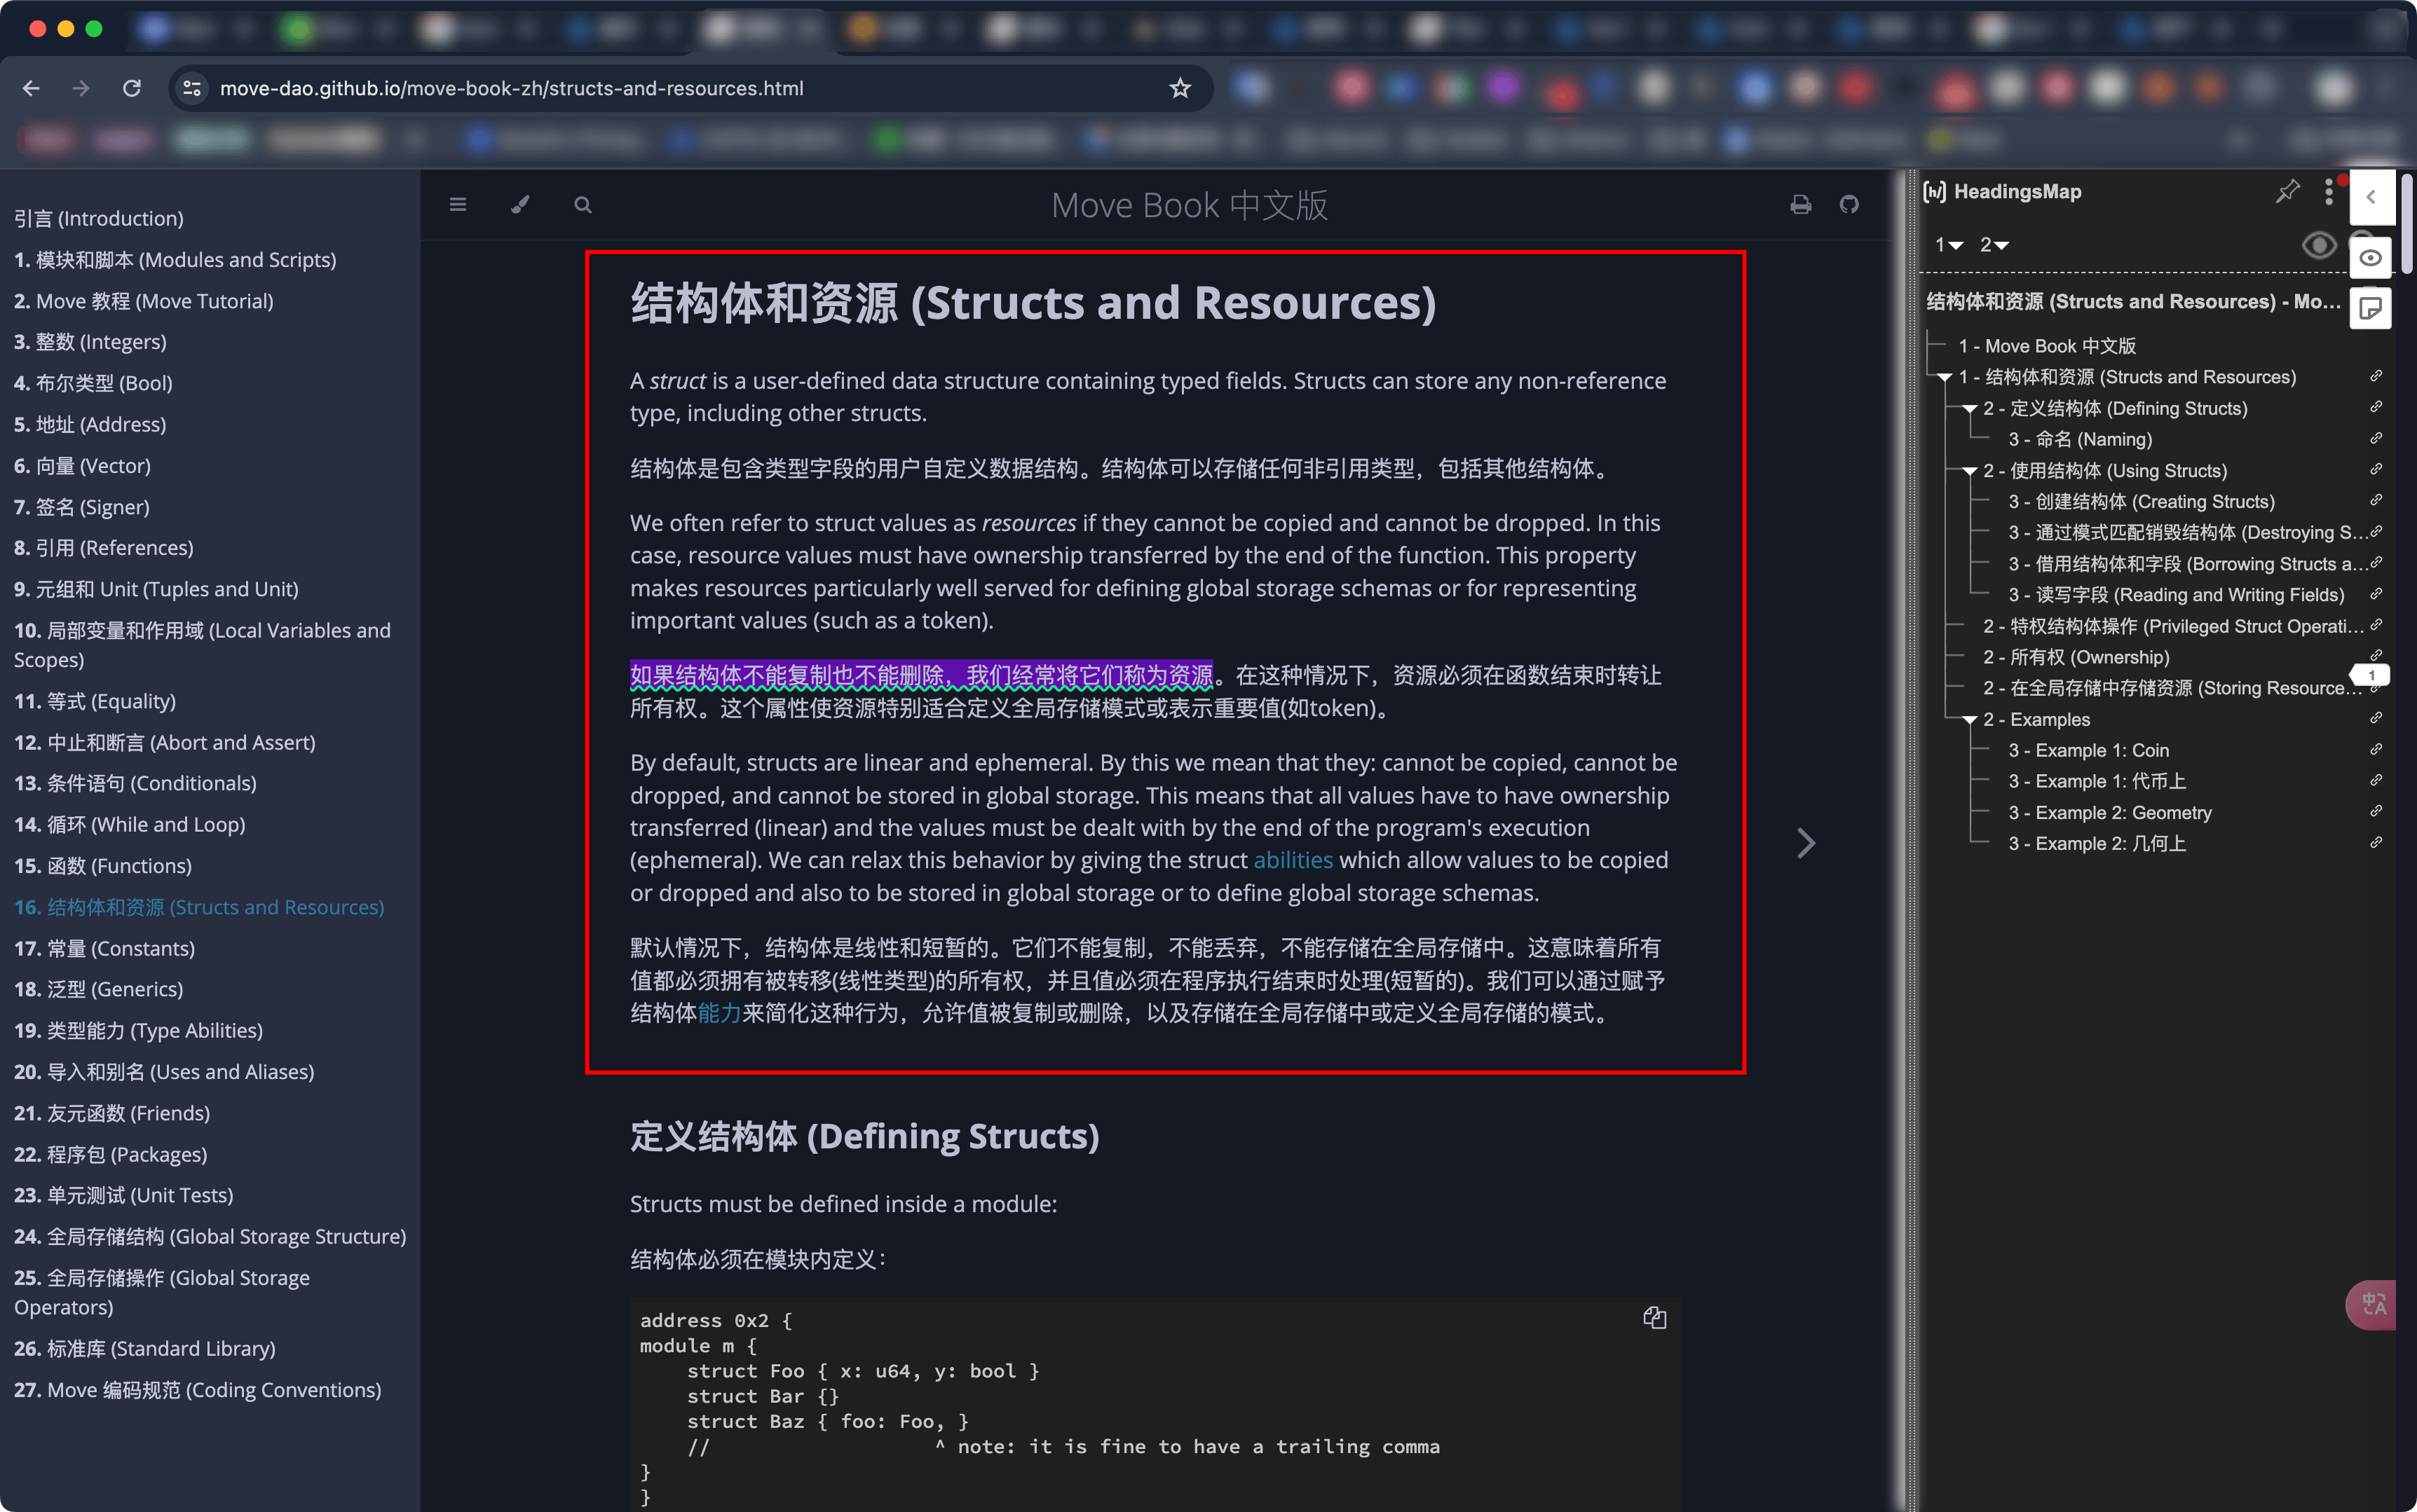The width and height of the screenshot is (2417, 1512).
Task: Click the print book icon
Action: pos(1801,205)
